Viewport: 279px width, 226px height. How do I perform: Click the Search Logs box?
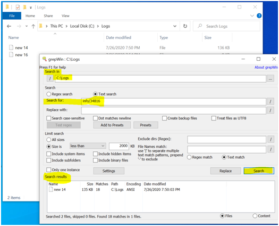tap(227, 26)
